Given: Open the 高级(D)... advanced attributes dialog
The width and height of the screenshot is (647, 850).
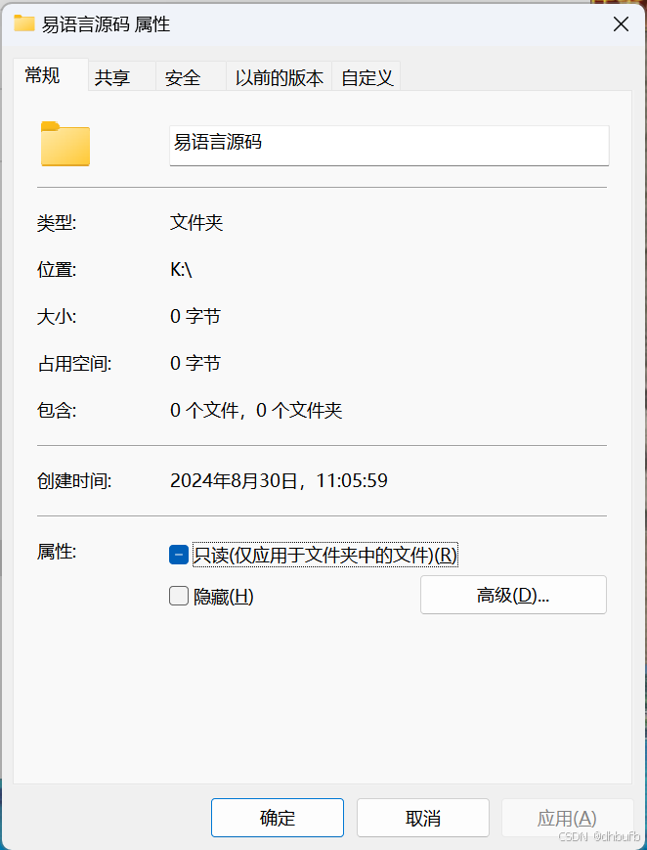Looking at the screenshot, I should (513, 595).
